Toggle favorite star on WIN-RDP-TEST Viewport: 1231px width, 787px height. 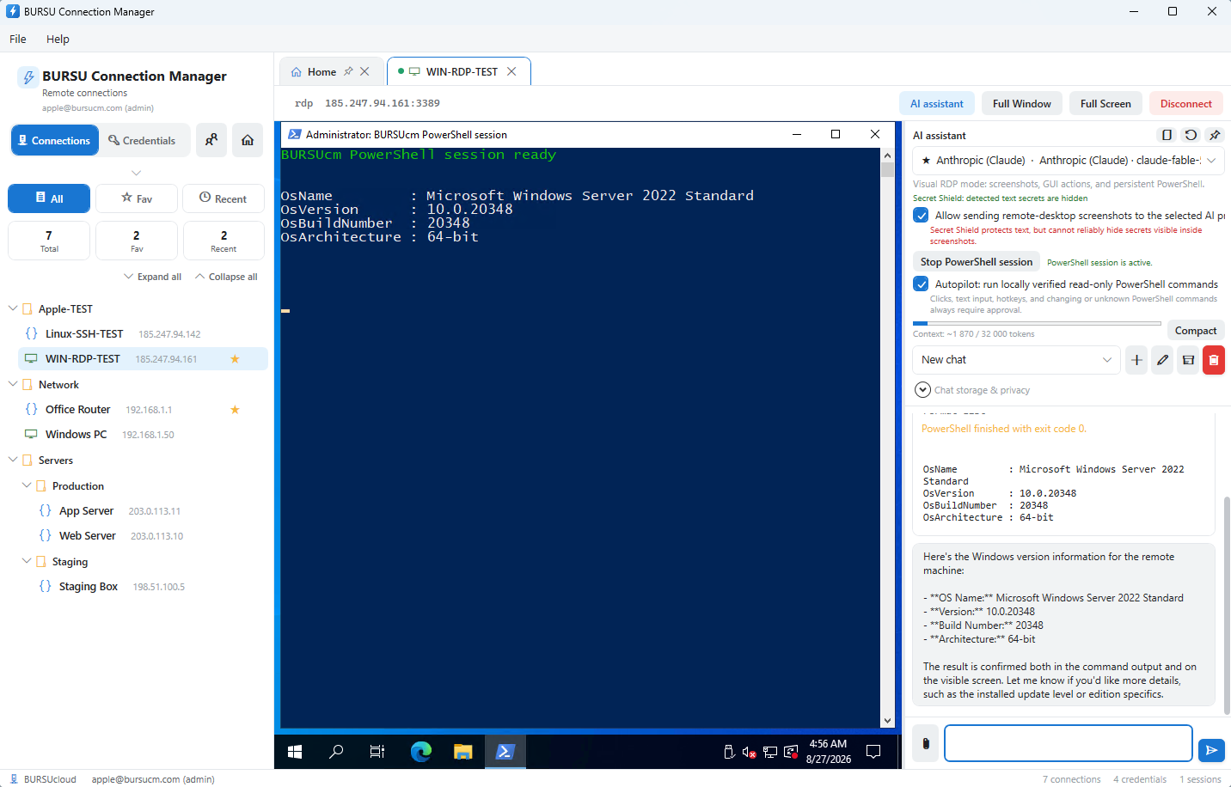point(235,359)
